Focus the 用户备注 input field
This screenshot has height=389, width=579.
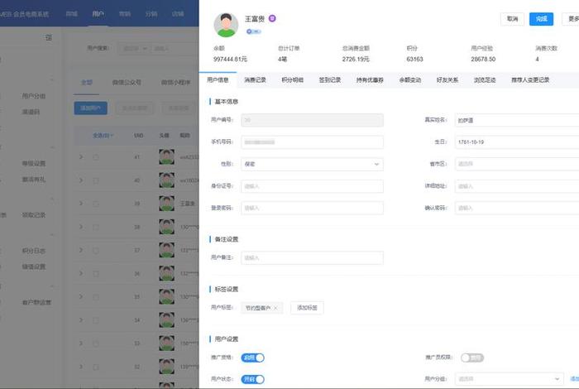coord(312,257)
